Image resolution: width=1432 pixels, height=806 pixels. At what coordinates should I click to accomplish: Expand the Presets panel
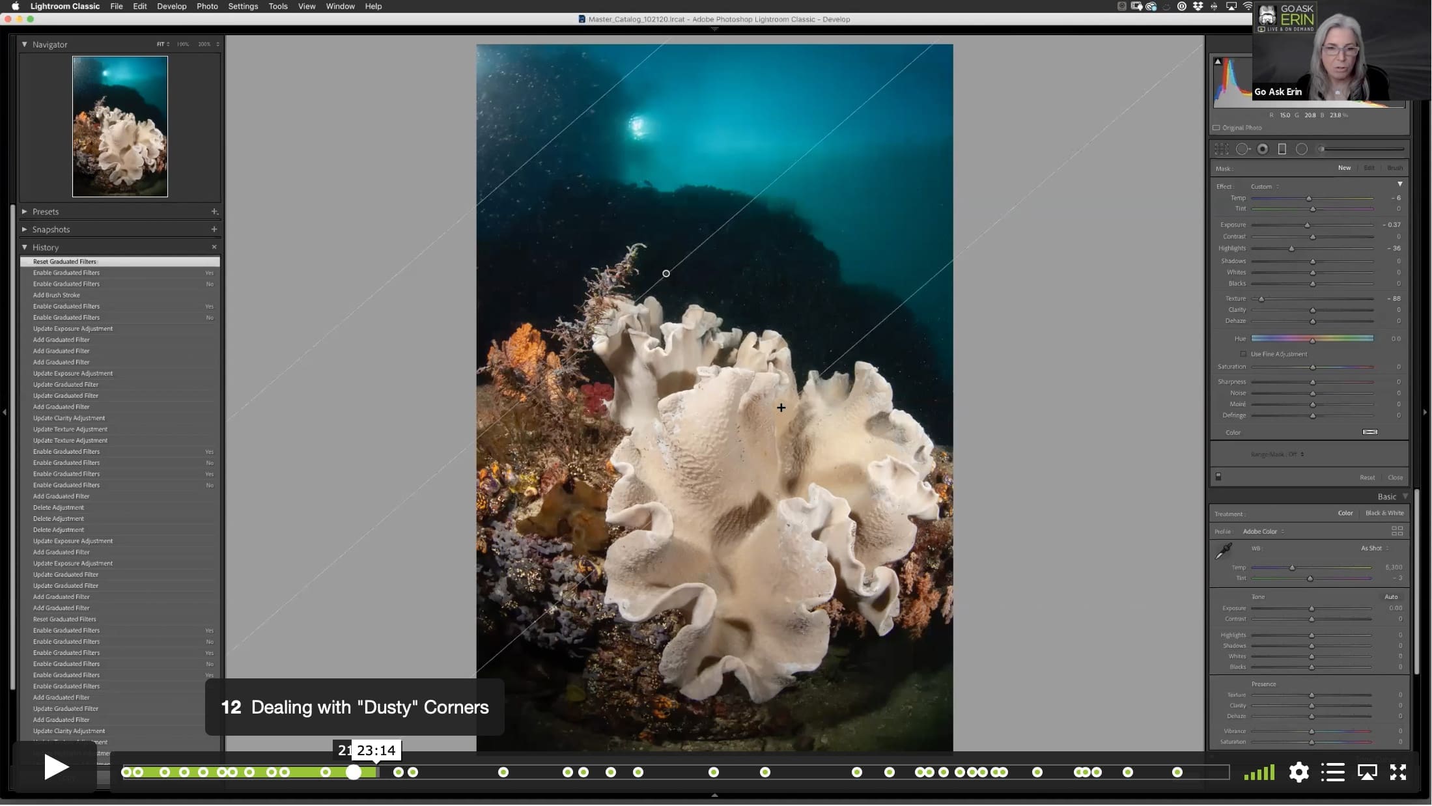pos(25,212)
